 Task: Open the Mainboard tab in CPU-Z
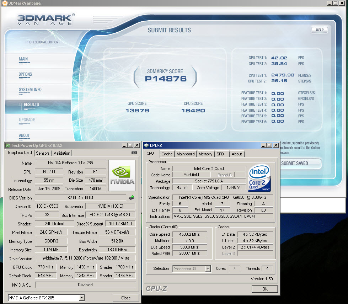[186, 154]
